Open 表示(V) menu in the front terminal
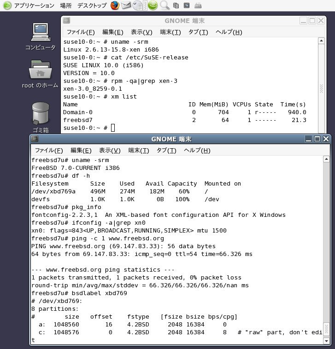 (110, 151)
